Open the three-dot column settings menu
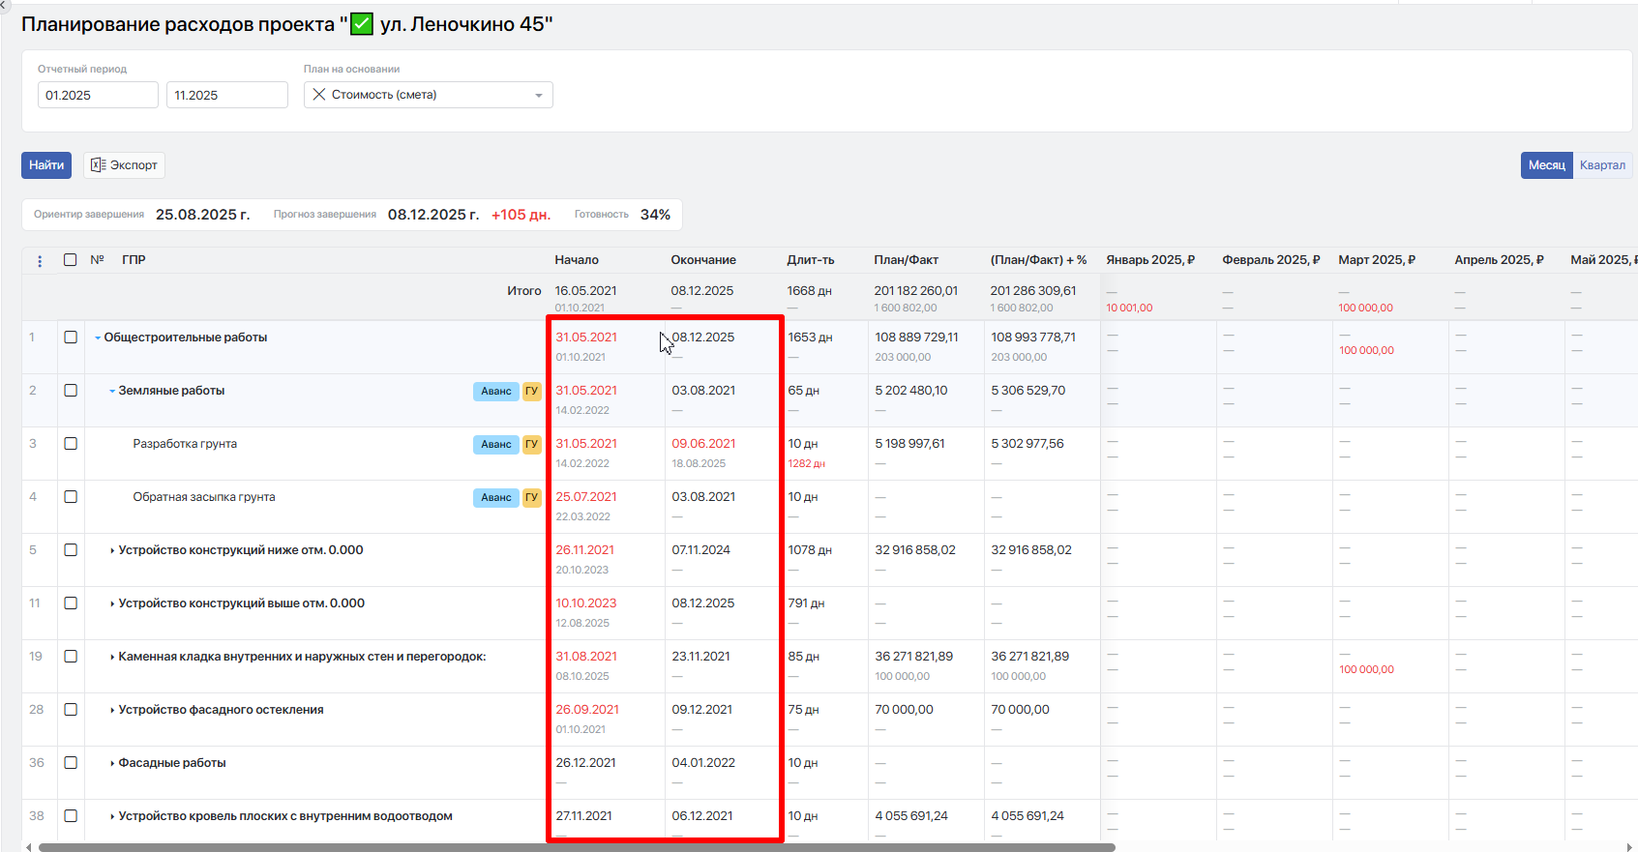The image size is (1638, 852). click(40, 261)
